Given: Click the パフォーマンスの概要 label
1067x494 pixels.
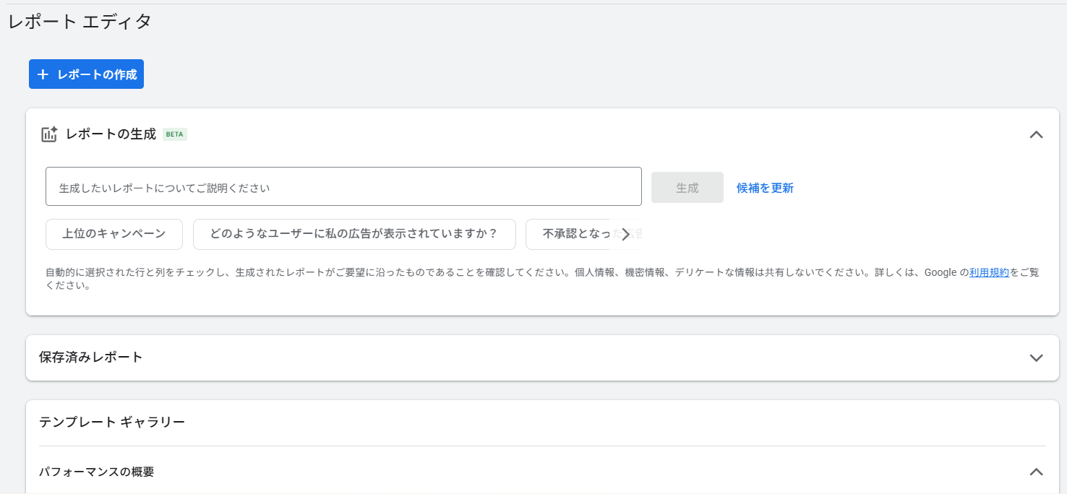Looking at the screenshot, I should click(97, 472).
